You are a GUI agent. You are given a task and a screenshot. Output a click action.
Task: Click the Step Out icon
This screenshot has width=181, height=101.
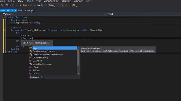[46, 5]
